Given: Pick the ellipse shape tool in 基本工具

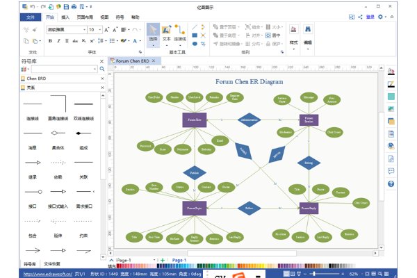Looking at the screenshot, I should coord(195,44).
